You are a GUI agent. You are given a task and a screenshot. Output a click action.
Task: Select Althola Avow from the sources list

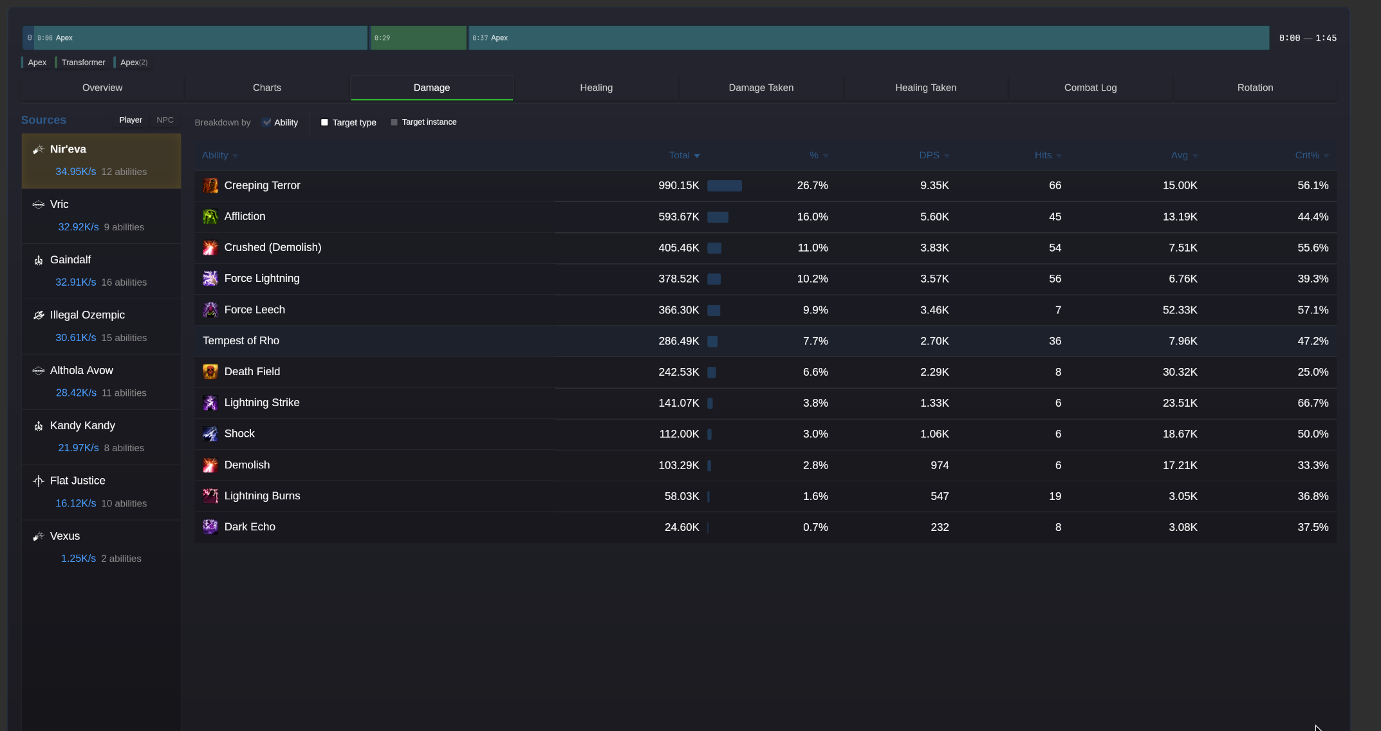[82, 370]
